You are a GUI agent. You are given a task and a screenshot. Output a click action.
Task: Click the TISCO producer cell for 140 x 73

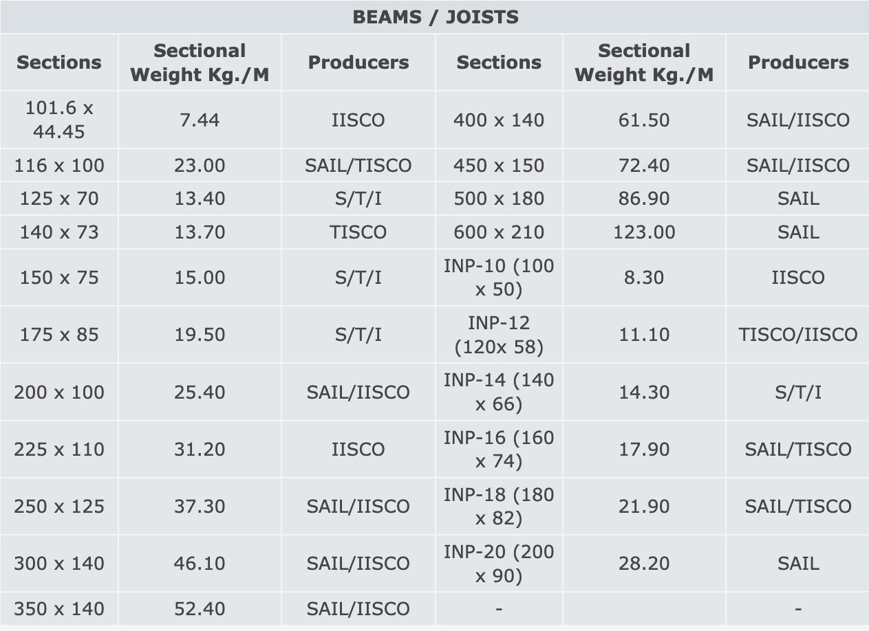point(358,232)
